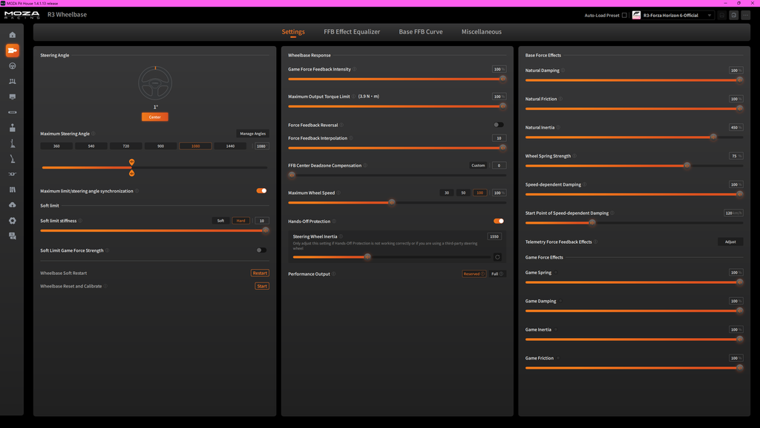
Task: Open the books library icon in the sidebar
Action: tap(13, 189)
